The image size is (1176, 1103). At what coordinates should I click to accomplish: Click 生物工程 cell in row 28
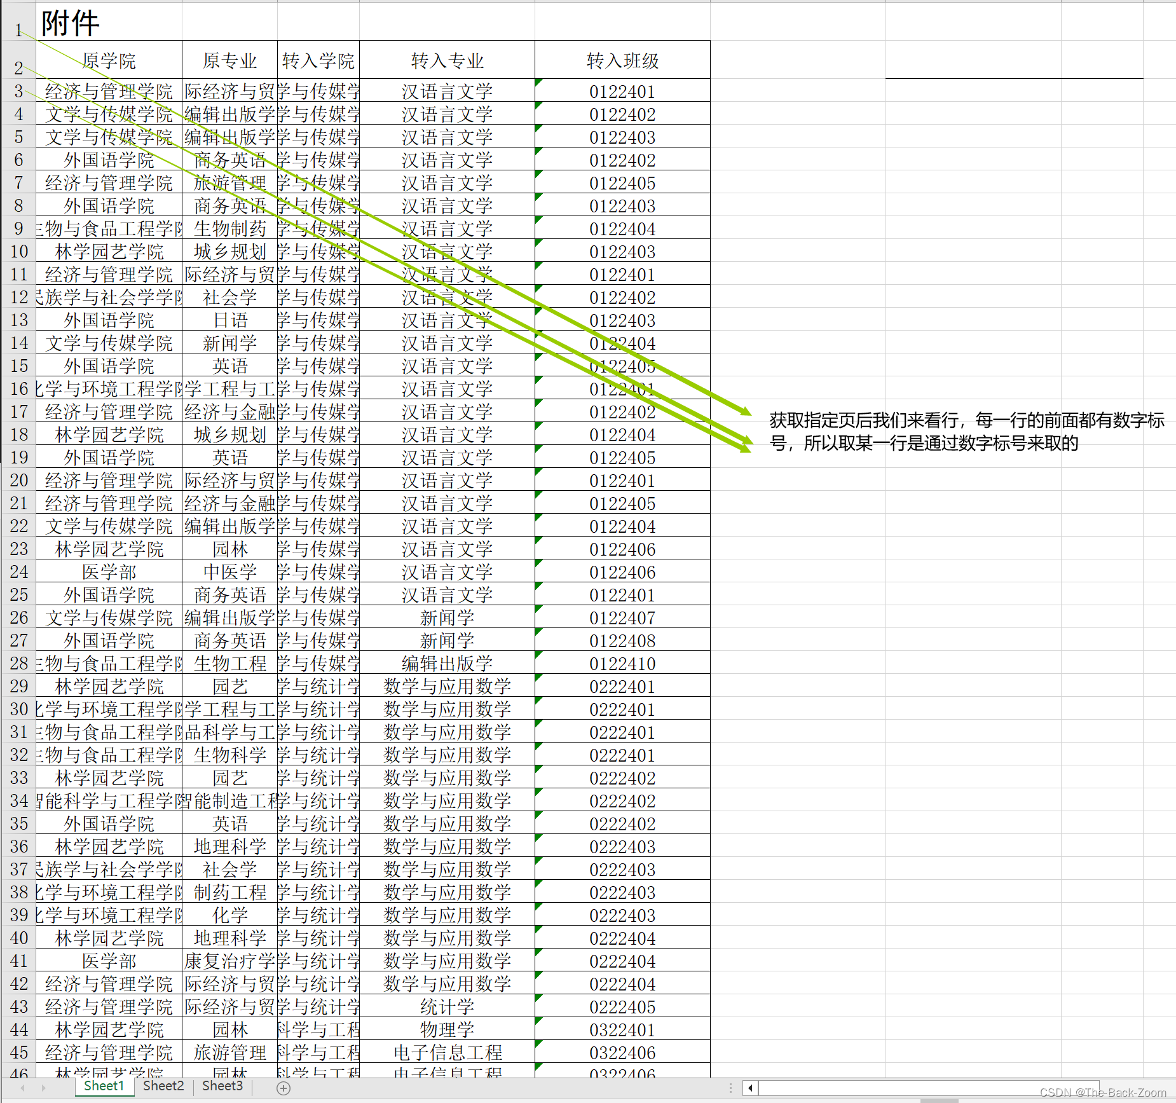[x=229, y=663]
